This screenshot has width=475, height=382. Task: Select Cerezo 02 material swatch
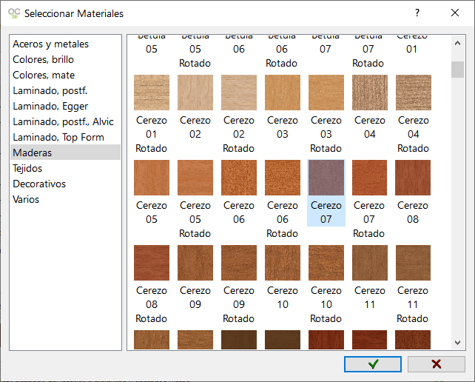click(x=195, y=93)
